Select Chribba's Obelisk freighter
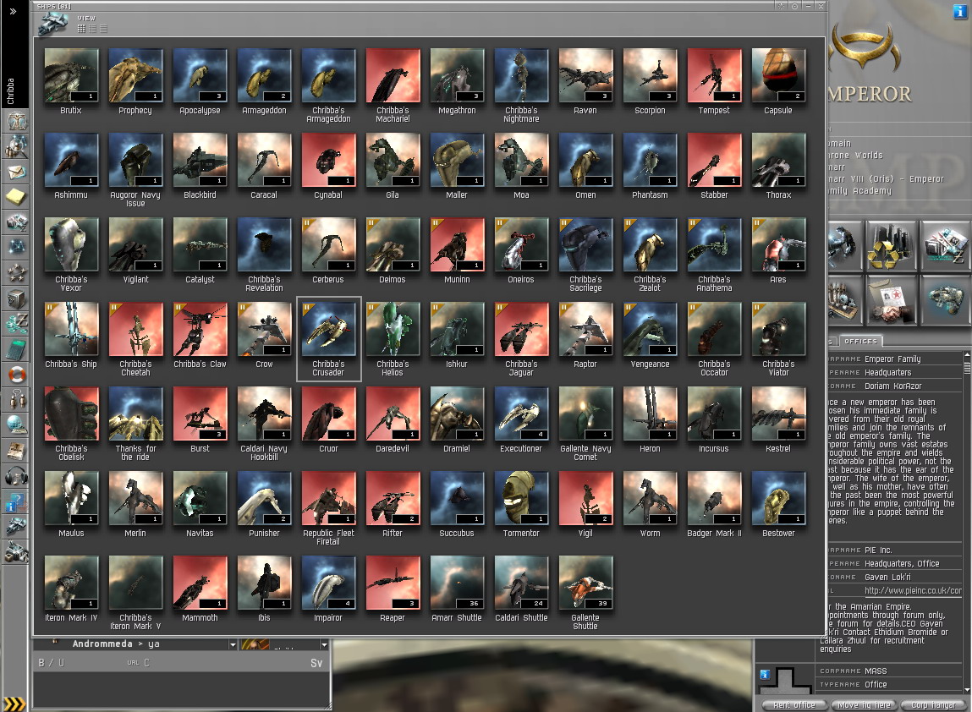Image resolution: width=972 pixels, height=712 pixels. [71, 414]
